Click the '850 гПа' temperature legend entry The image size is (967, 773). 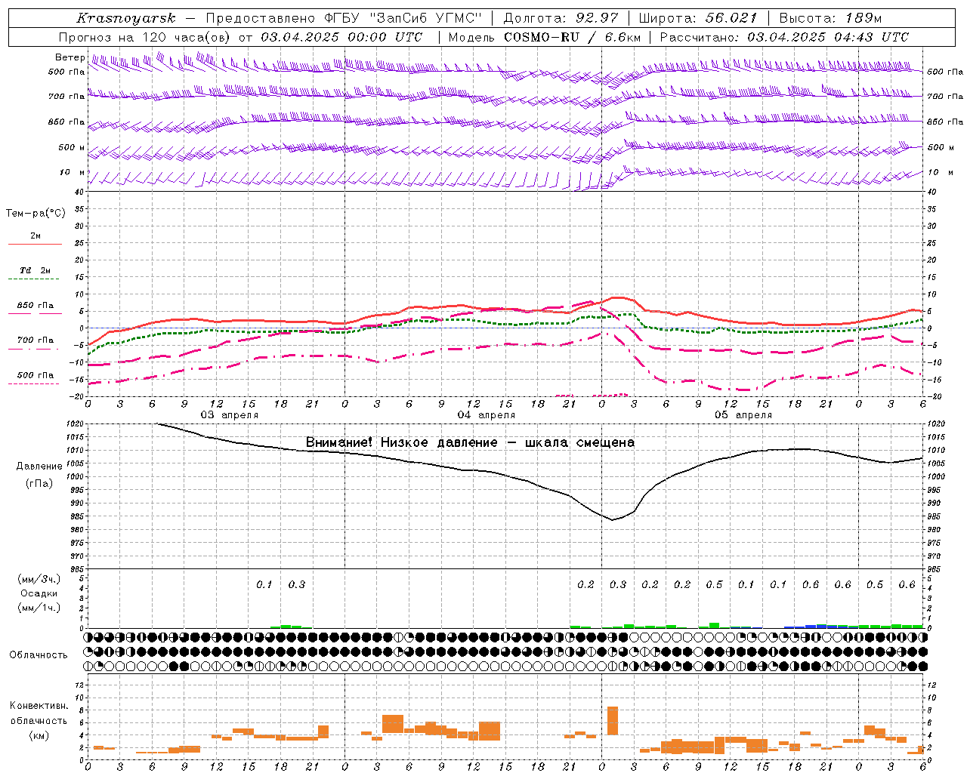(x=35, y=305)
